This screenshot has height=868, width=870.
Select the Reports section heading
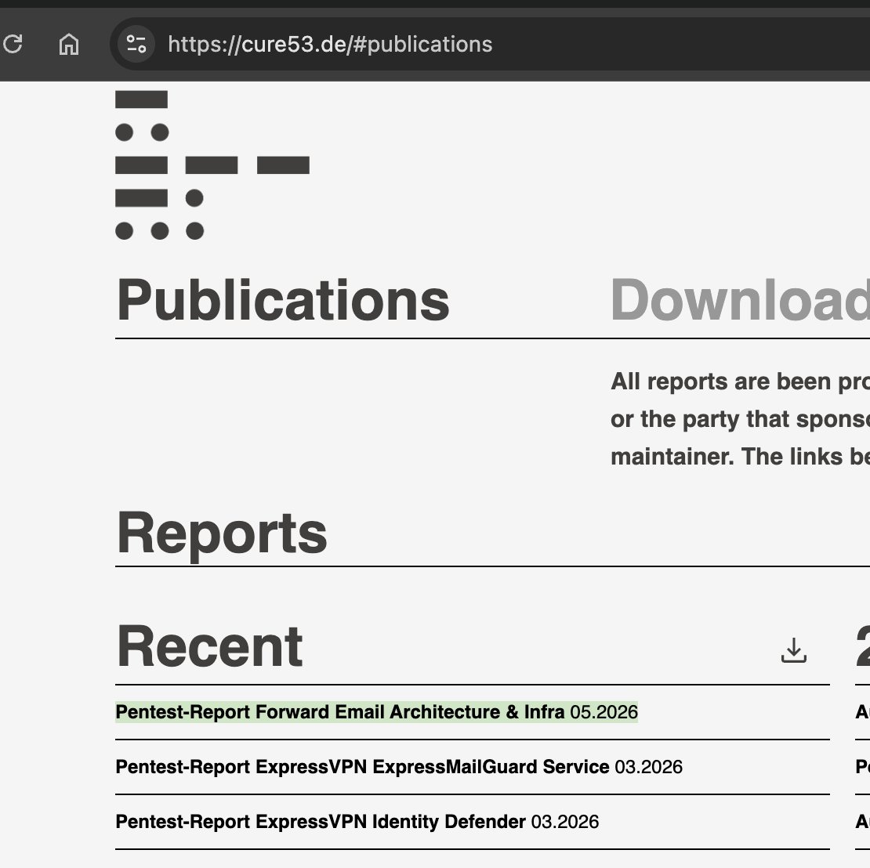coord(222,533)
